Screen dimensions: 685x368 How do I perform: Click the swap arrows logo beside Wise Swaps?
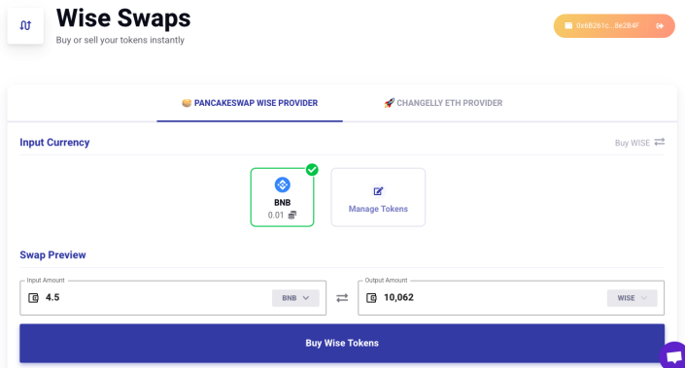point(25,26)
